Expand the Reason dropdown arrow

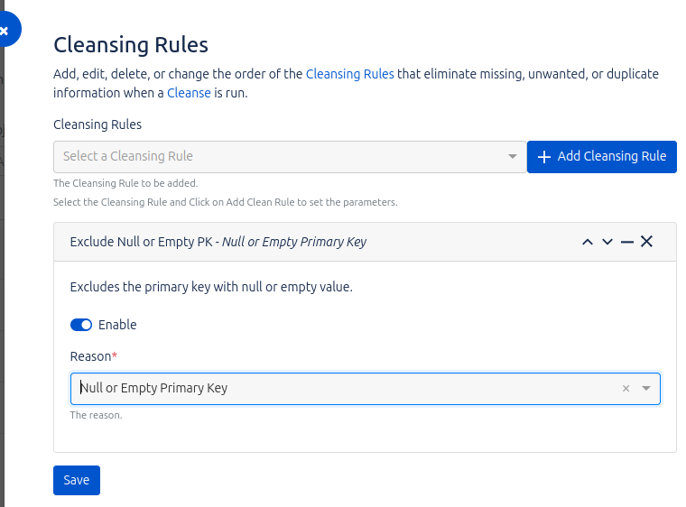click(x=646, y=389)
